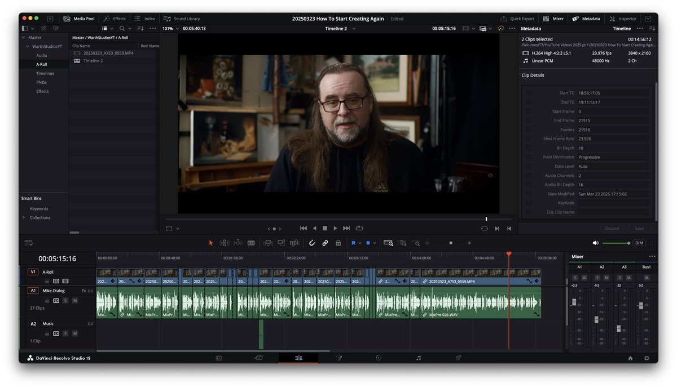Image resolution: width=677 pixels, height=388 pixels.
Task: Click the stop button
Action: (325, 228)
